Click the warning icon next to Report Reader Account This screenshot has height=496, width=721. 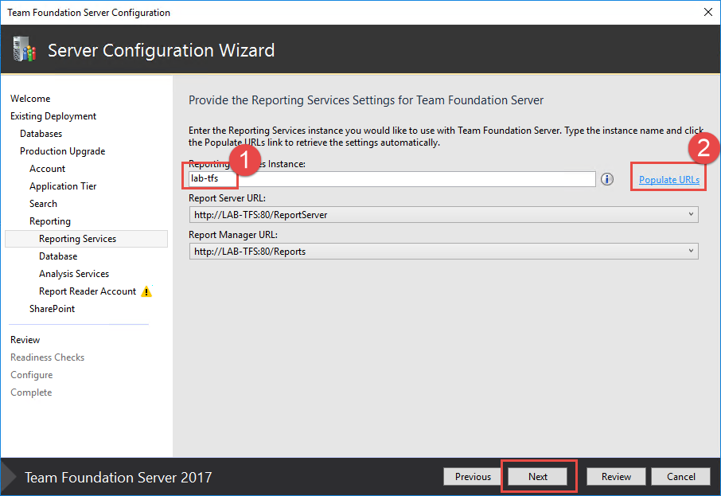146,291
